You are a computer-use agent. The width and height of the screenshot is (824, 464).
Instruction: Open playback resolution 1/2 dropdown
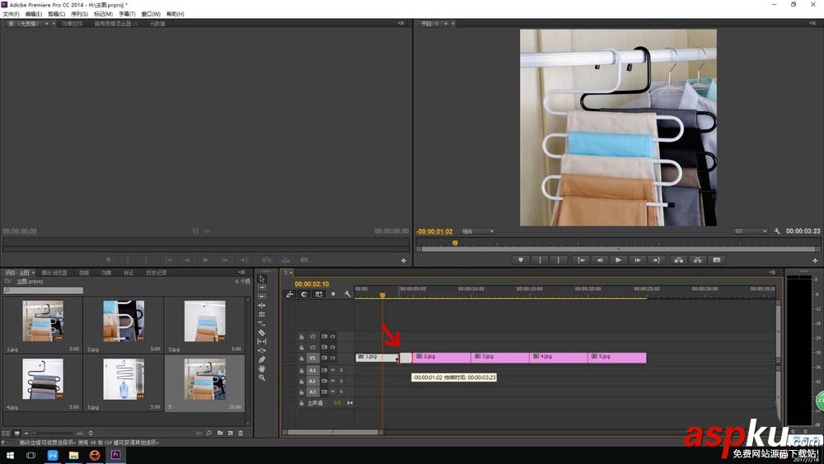pos(750,232)
